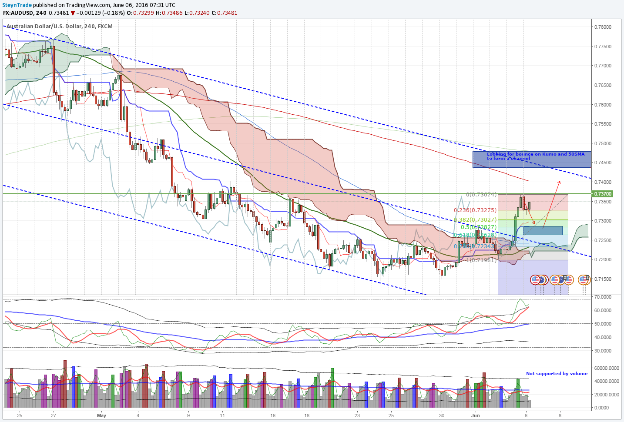Click the 0.72000 price axis label
624x422 pixels.
(x=603, y=260)
